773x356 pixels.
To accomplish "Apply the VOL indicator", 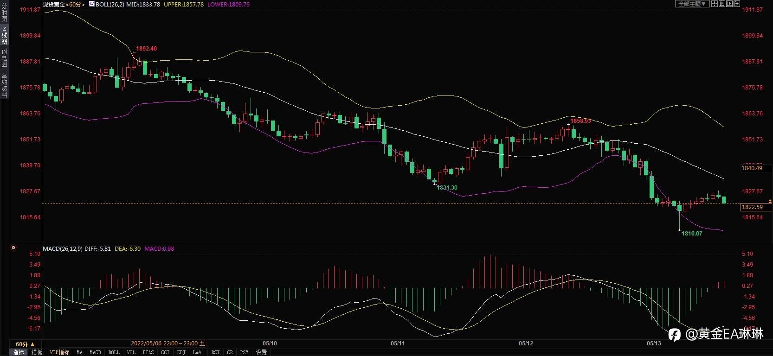I will 131,352.
